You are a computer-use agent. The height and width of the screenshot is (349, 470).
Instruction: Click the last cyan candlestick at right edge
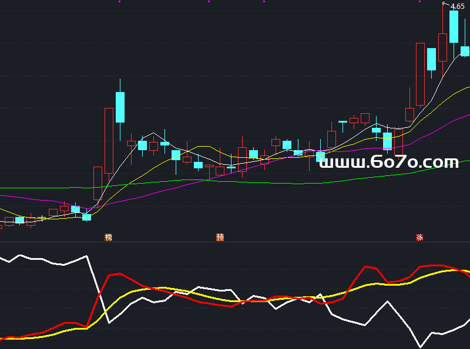click(x=465, y=51)
